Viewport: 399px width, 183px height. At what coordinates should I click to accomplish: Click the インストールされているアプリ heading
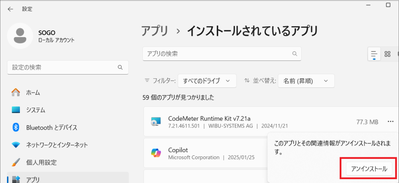pyautogui.click(x=252, y=31)
